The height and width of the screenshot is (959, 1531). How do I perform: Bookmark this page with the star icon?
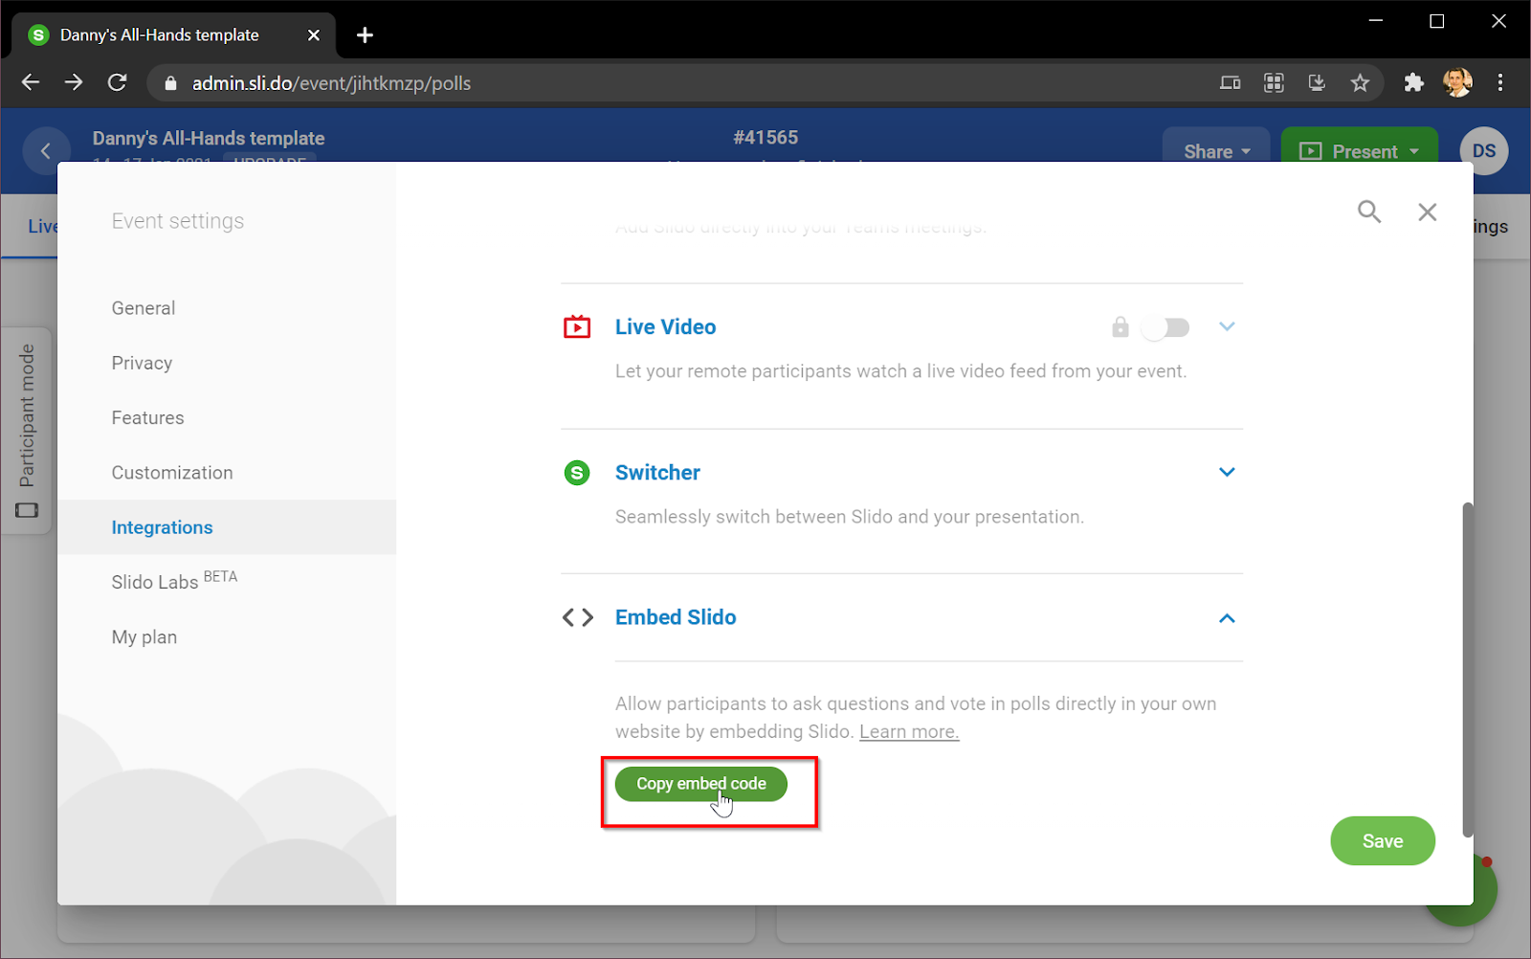click(x=1360, y=83)
